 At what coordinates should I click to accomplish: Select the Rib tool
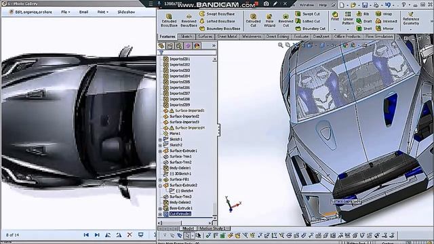(363, 14)
